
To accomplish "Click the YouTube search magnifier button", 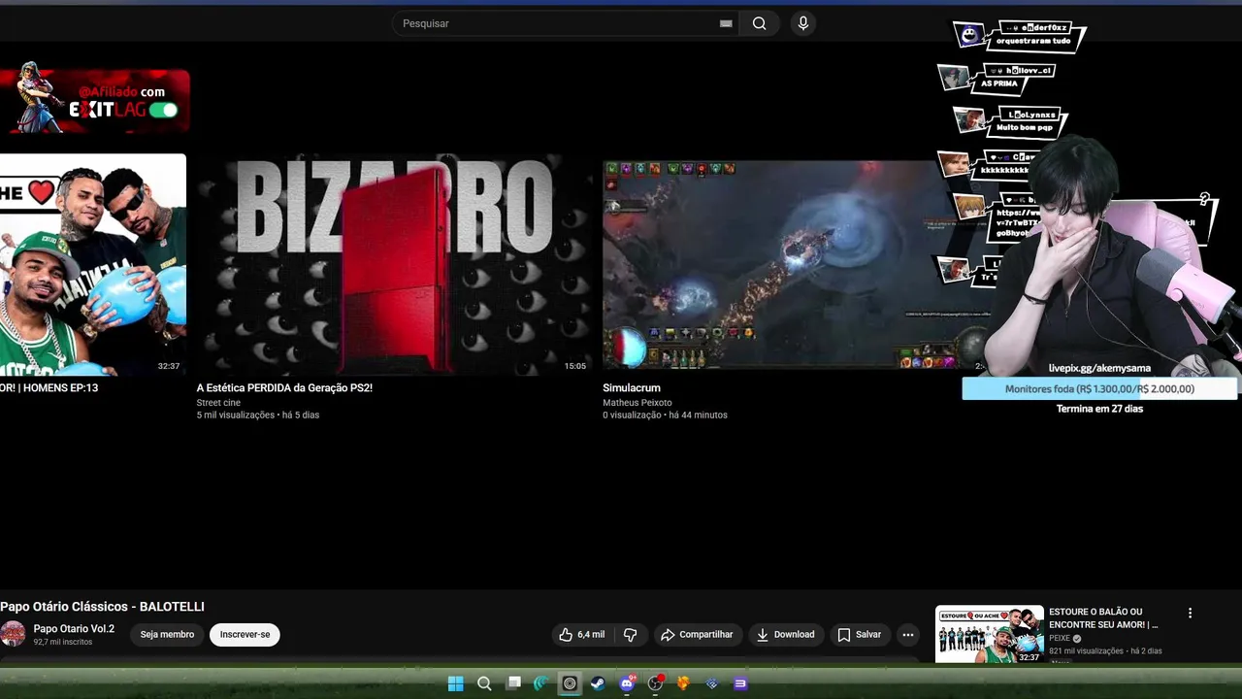I will pos(759,23).
